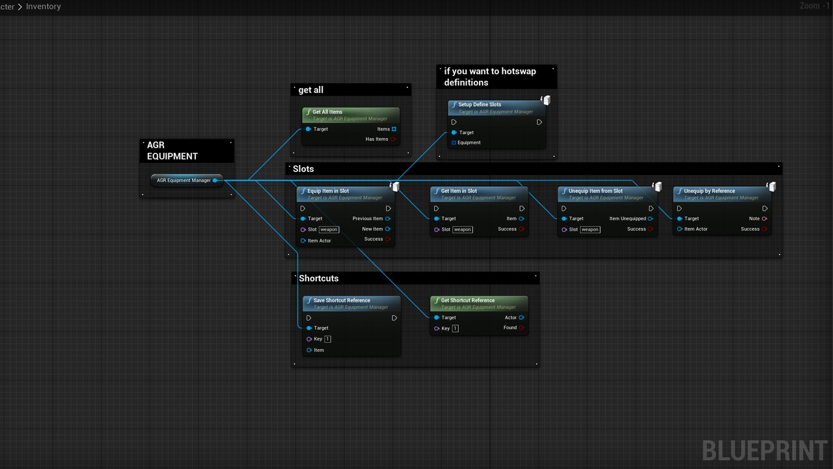Click the Found output pin on Get Shortcut Reference
Screen dimensions: 833x469
[522, 328]
